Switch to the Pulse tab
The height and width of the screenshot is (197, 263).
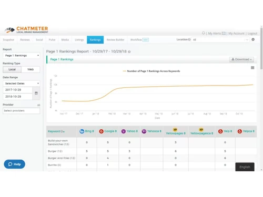(52, 40)
